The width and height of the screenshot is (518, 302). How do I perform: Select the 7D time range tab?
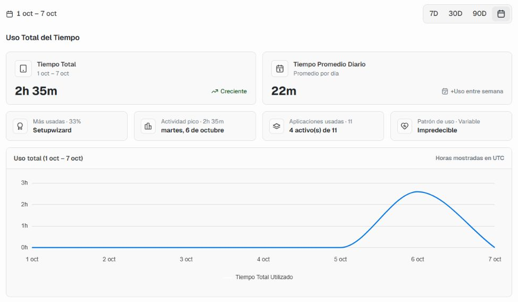coord(433,13)
